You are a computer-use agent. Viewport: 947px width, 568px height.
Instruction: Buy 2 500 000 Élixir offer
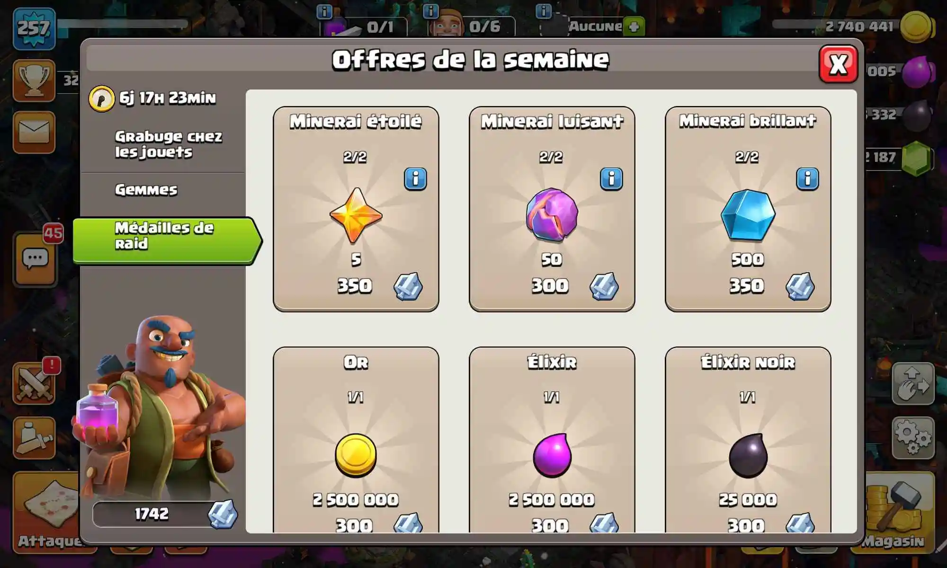(552, 440)
